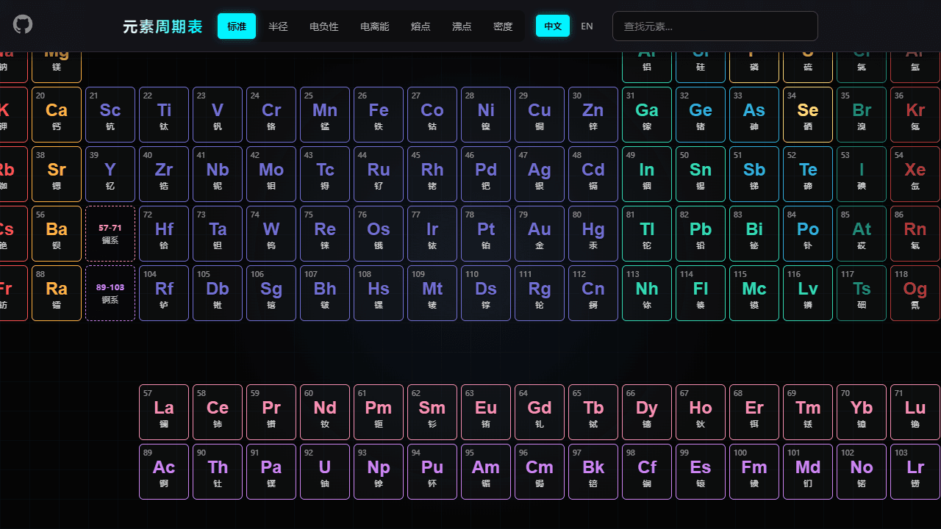
Task: Select the Ra radium tile
Action: click(57, 293)
